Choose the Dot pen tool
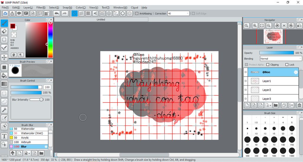 [4, 48]
